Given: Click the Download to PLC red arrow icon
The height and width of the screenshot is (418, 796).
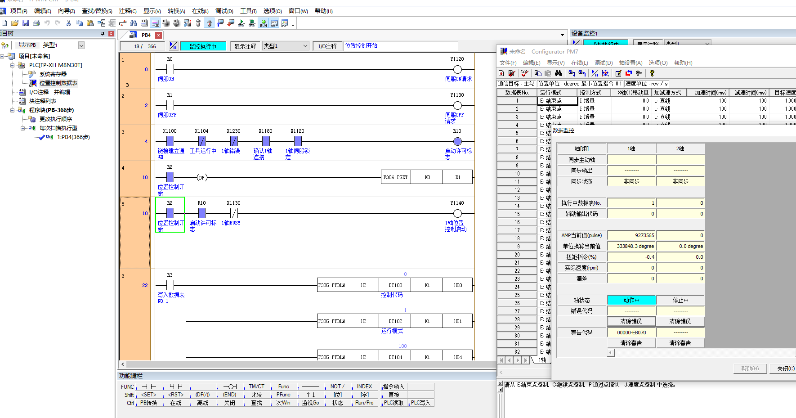Looking at the screenshot, I should 231,23.
